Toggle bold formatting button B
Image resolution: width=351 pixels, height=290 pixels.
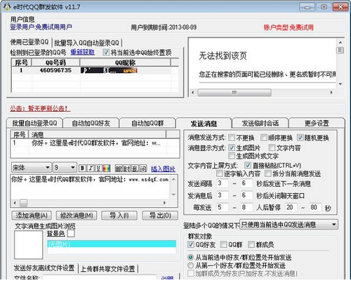(x=82, y=168)
